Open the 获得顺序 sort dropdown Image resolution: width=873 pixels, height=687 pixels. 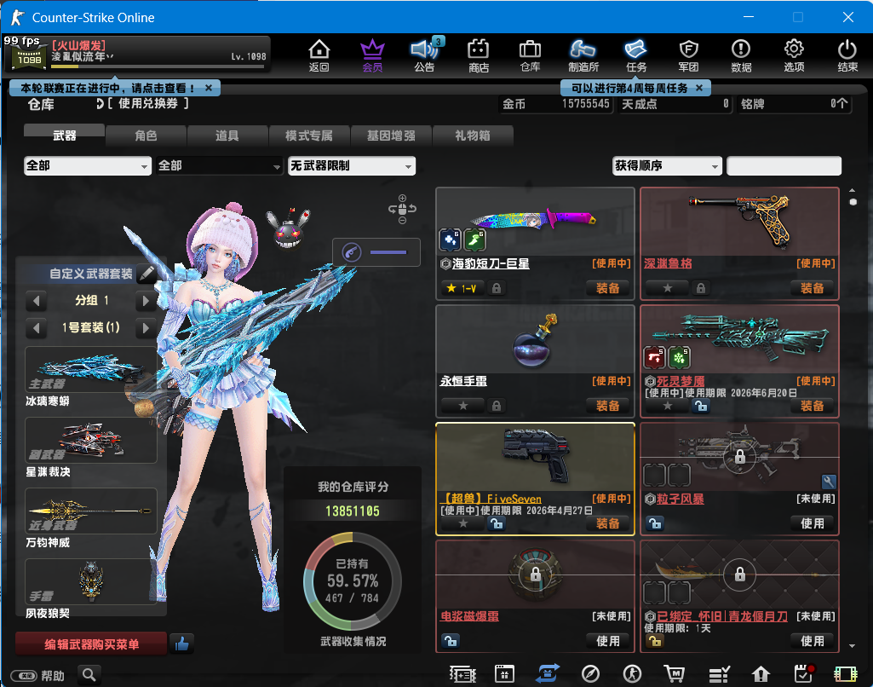667,165
